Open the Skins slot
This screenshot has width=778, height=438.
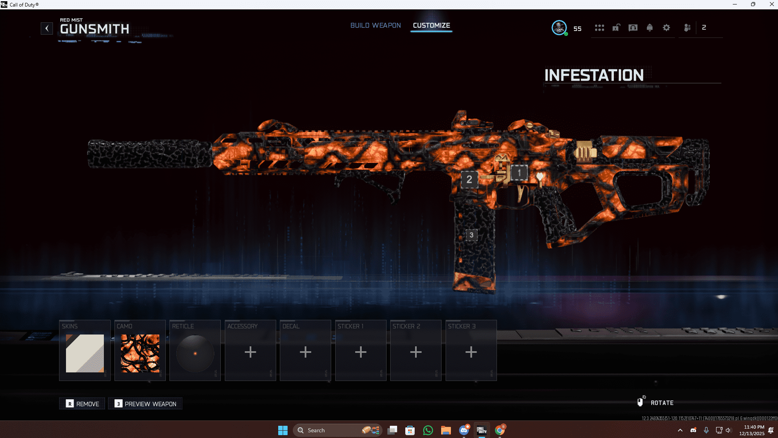coord(85,353)
